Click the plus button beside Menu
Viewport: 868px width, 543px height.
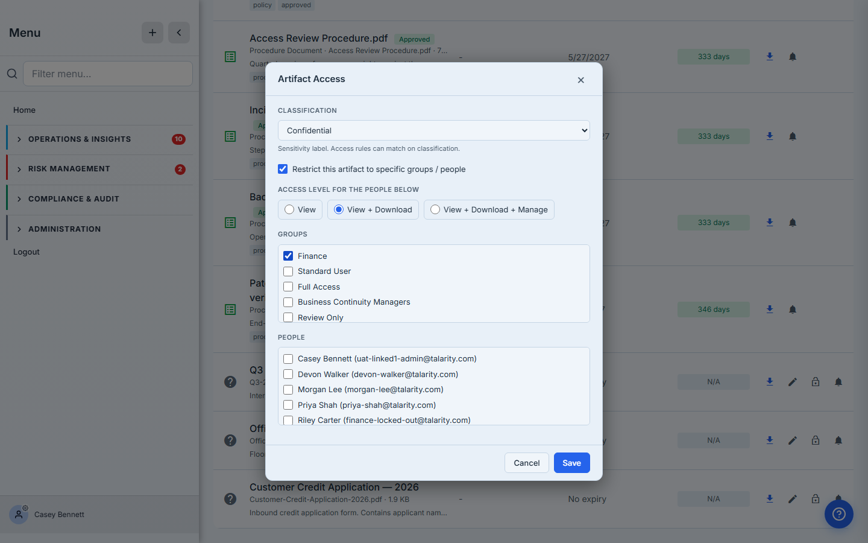pyautogui.click(x=153, y=33)
